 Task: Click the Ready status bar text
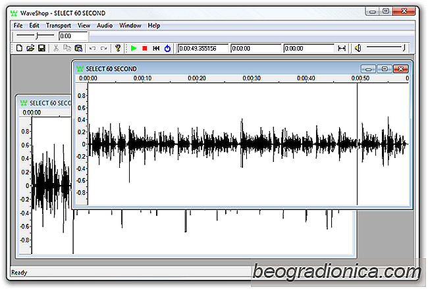[x=19, y=273]
